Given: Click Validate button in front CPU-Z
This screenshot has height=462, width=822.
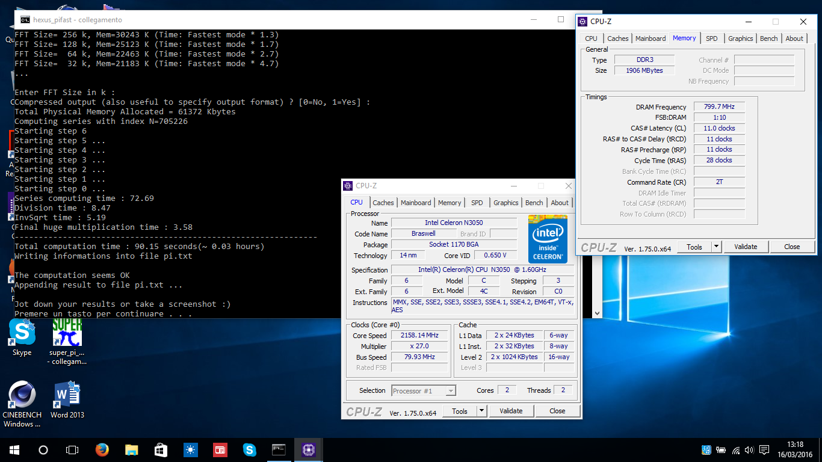Looking at the screenshot, I should pyautogui.click(x=511, y=411).
